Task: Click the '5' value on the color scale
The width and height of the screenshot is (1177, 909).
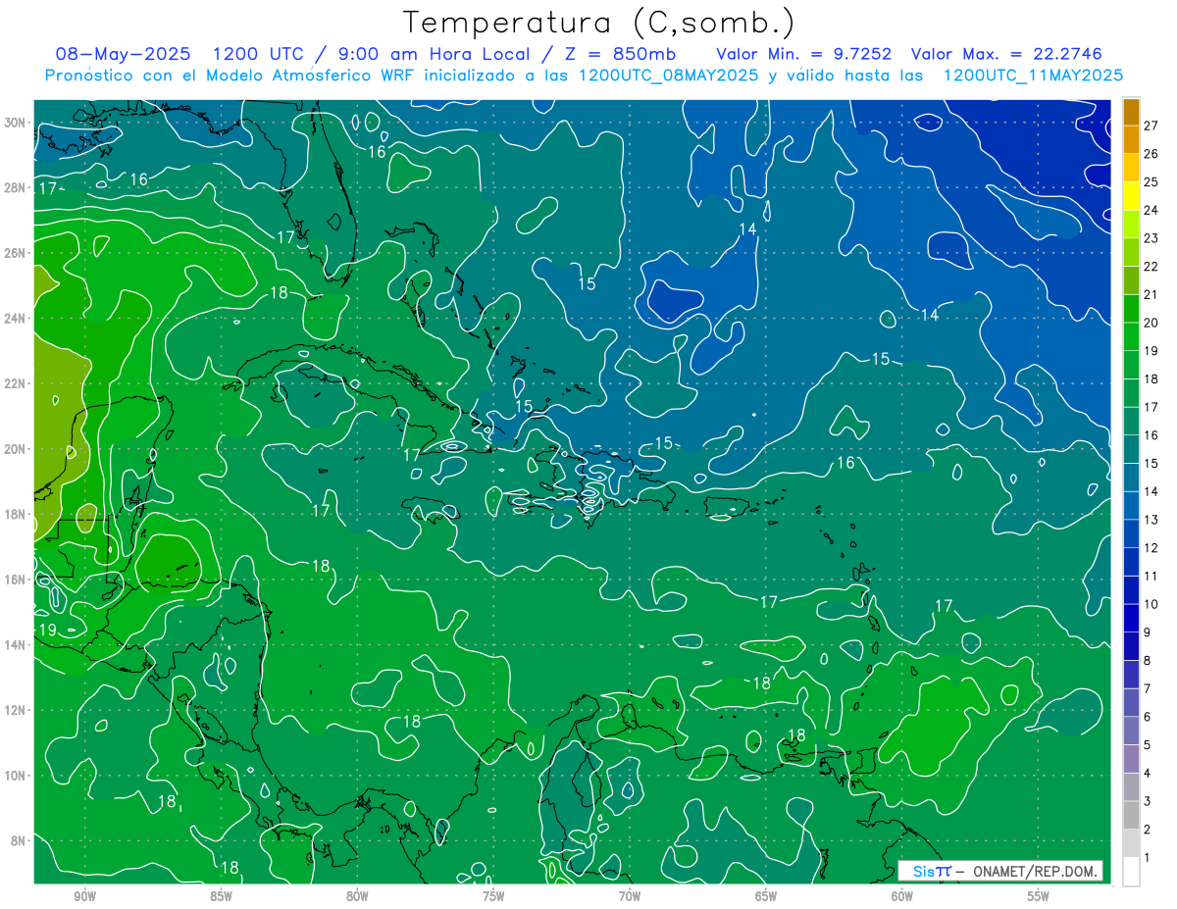Action: (x=1148, y=745)
